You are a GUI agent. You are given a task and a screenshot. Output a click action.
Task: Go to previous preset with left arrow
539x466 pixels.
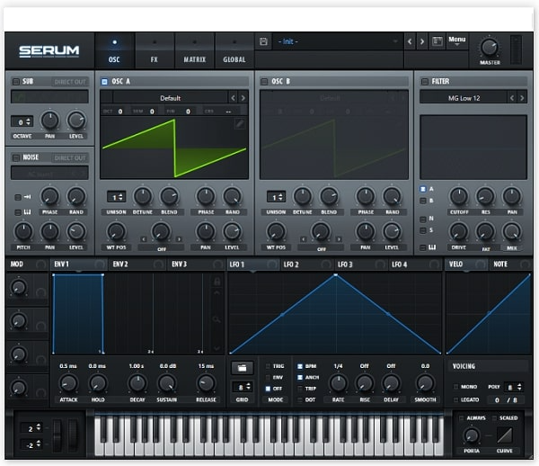click(x=410, y=41)
